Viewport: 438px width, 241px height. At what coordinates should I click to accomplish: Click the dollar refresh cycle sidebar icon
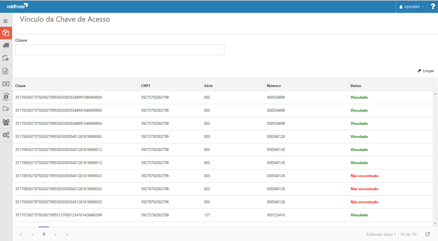click(x=6, y=97)
